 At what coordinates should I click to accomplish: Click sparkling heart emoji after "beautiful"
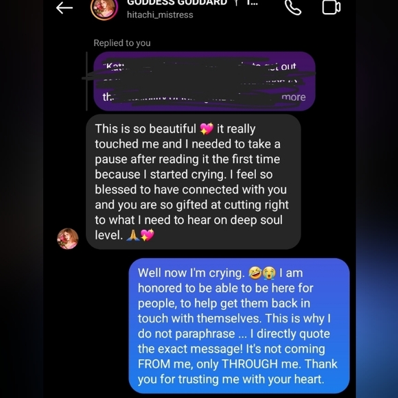[207, 129]
